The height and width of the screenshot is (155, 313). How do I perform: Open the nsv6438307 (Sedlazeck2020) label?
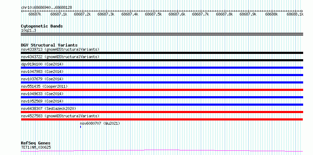coord(49,108)
